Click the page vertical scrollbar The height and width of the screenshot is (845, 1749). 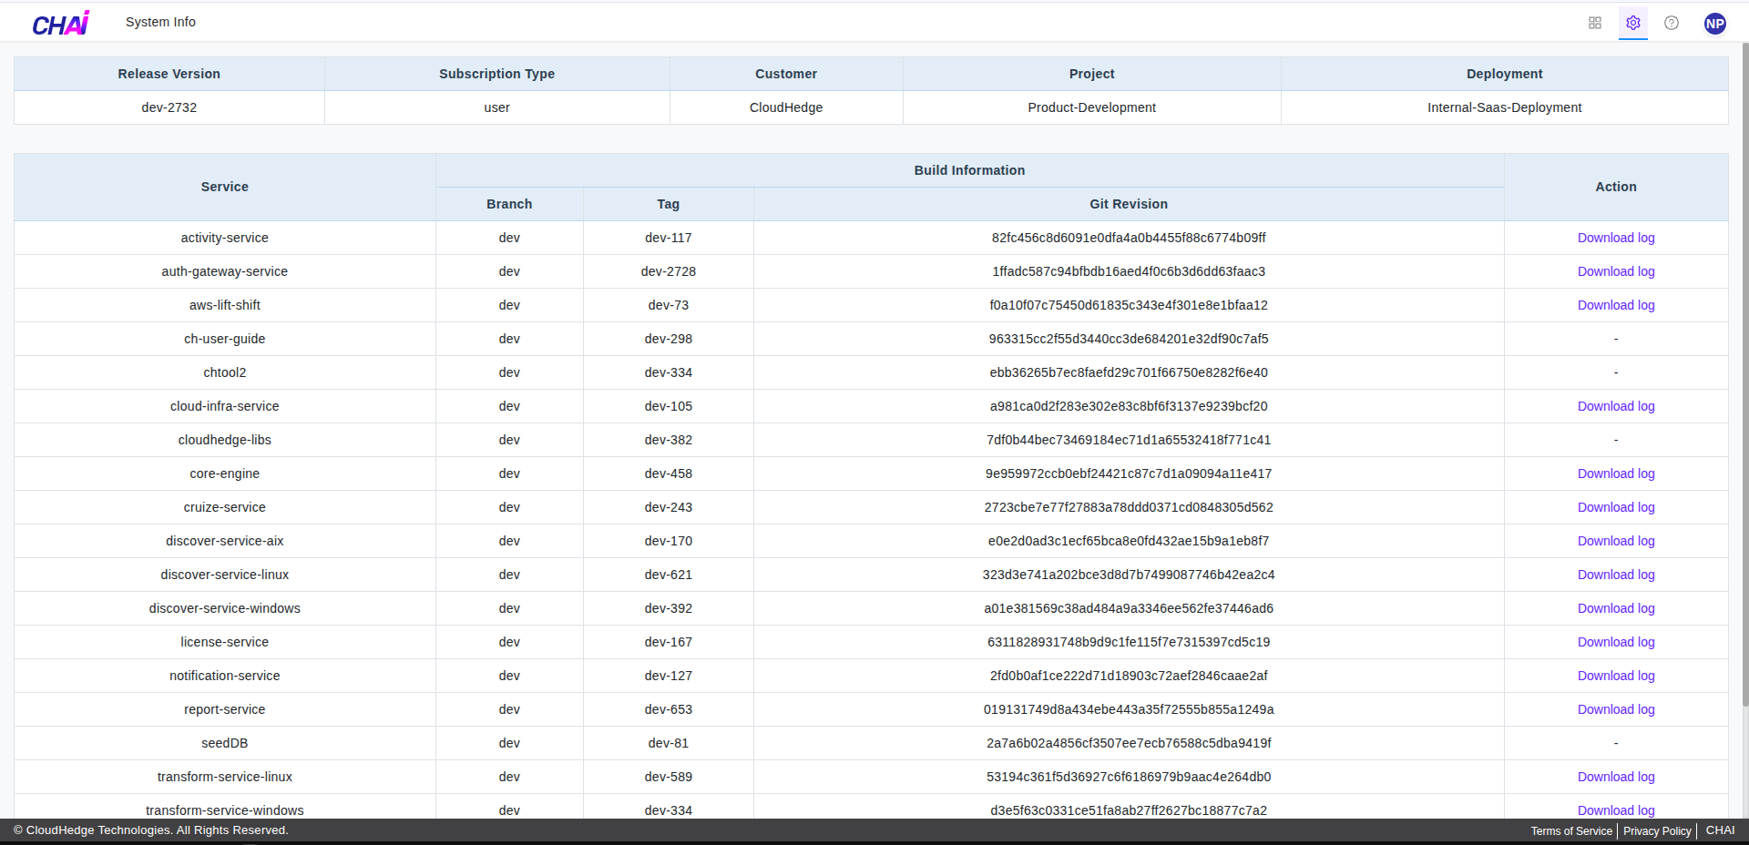pos(1744,373)
